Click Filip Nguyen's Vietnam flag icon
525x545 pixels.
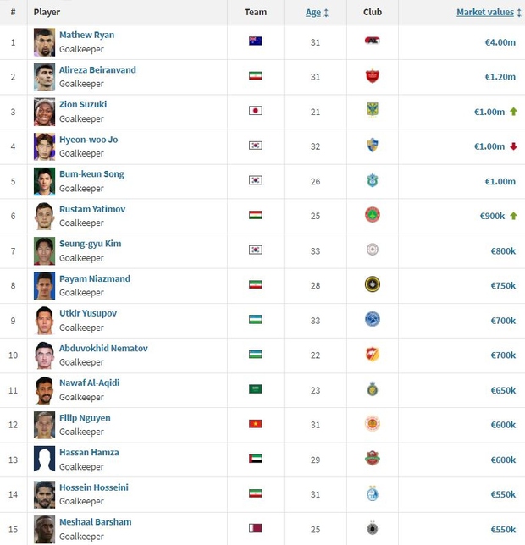[255, 424]
